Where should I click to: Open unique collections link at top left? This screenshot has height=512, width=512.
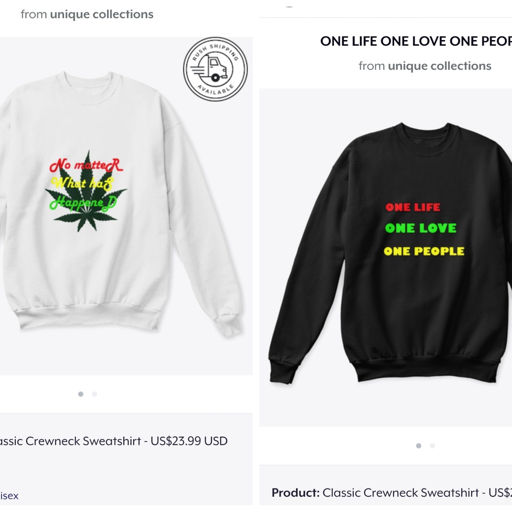[102, 14]
